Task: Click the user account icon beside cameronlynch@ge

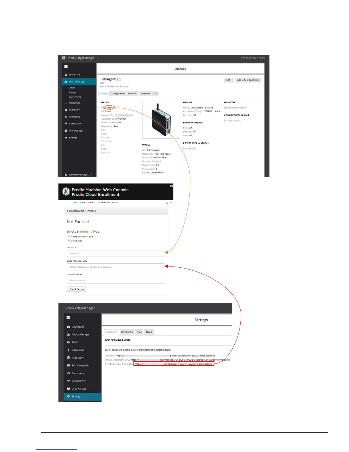Action: (66, 174)
